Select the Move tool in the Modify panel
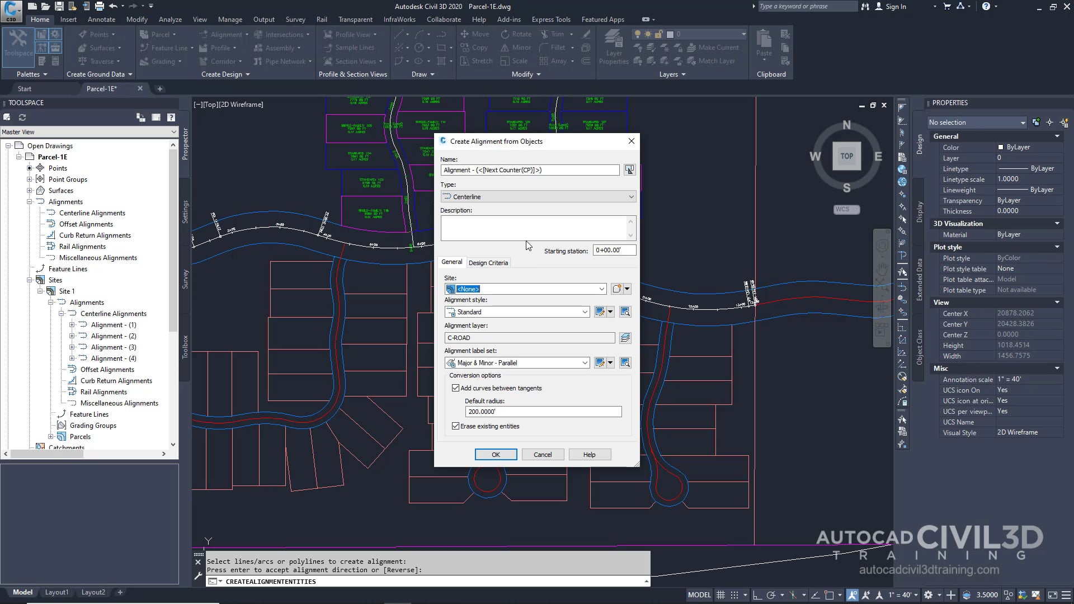This screenshot has width=1074, height=604. tap(475, 34)
